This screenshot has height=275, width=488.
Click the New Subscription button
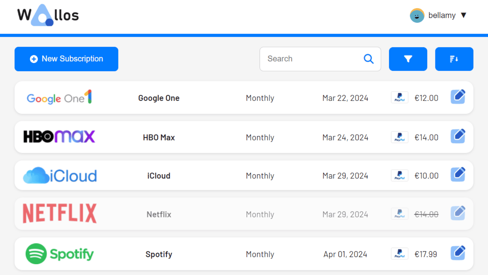point(66,59)
